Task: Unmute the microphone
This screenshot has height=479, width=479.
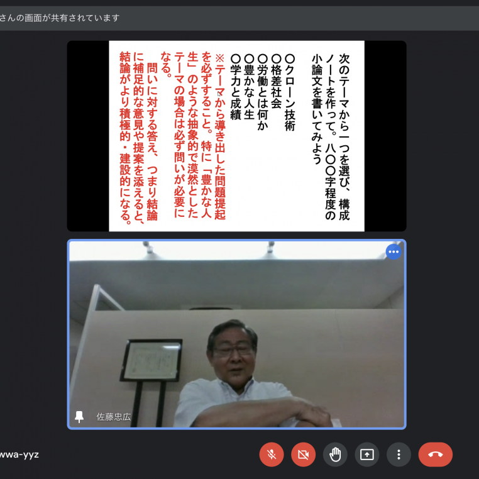Action: pyautogui.click(x=272, y=454)
